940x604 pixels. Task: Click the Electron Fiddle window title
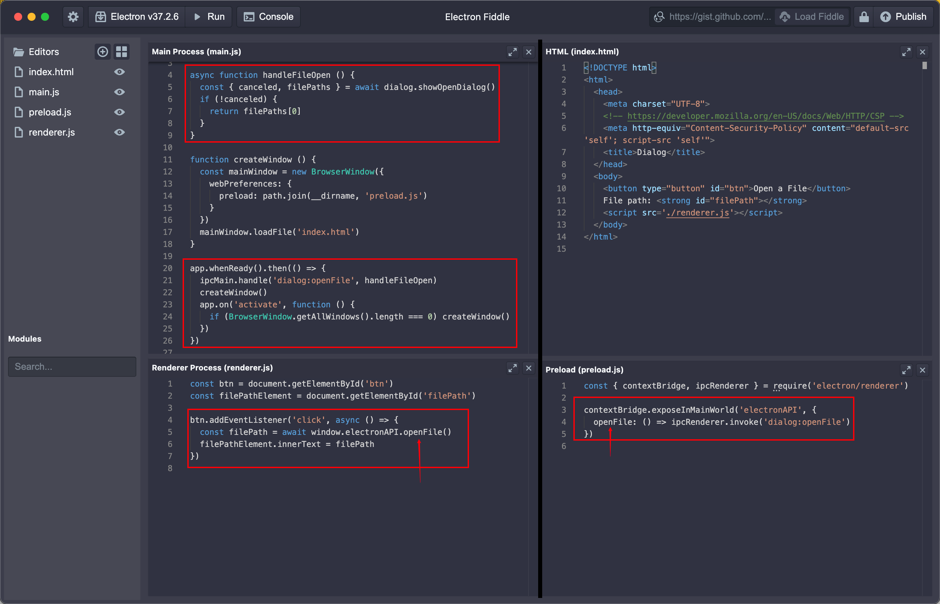click(x=477, y=17)
